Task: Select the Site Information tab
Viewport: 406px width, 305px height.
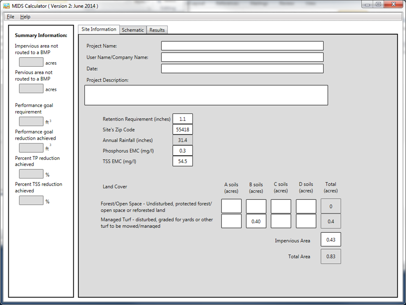Action: 99,29
